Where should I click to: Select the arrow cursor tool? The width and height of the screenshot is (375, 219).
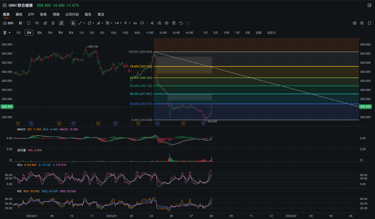click(73, 23)
